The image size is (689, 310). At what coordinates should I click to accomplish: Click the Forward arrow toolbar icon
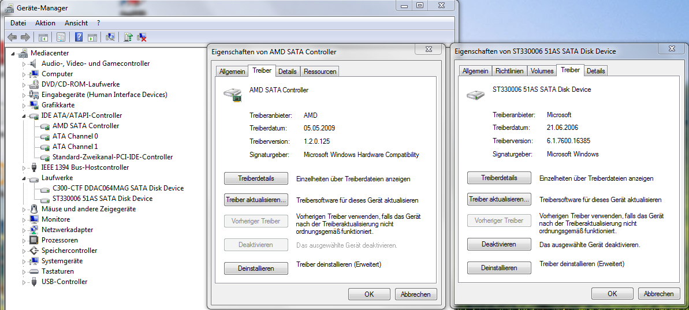(x=25, y=38)
